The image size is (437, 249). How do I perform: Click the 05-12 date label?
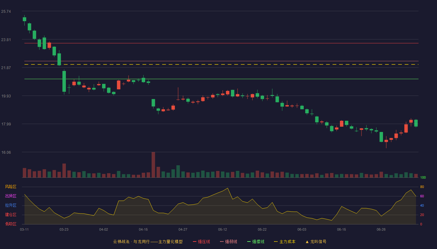click(x=223, y=229)
